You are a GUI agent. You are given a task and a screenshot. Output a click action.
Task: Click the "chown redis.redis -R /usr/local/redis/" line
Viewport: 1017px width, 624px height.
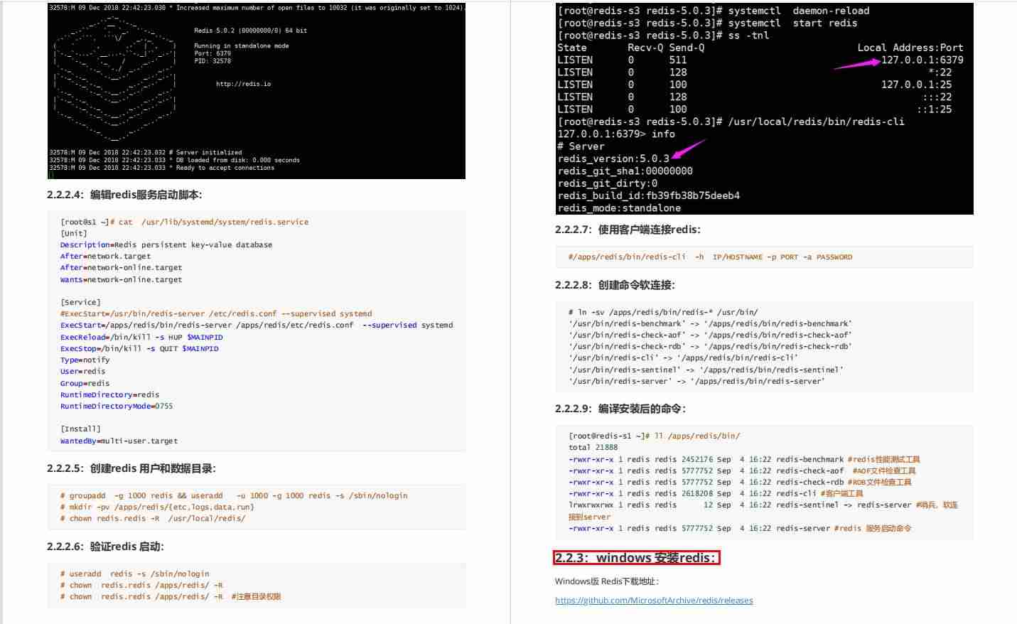tap(153, 518)
